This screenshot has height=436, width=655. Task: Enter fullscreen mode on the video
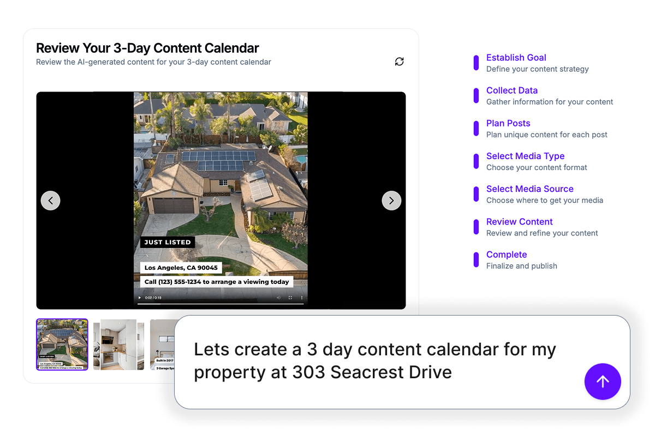(290, 298)
